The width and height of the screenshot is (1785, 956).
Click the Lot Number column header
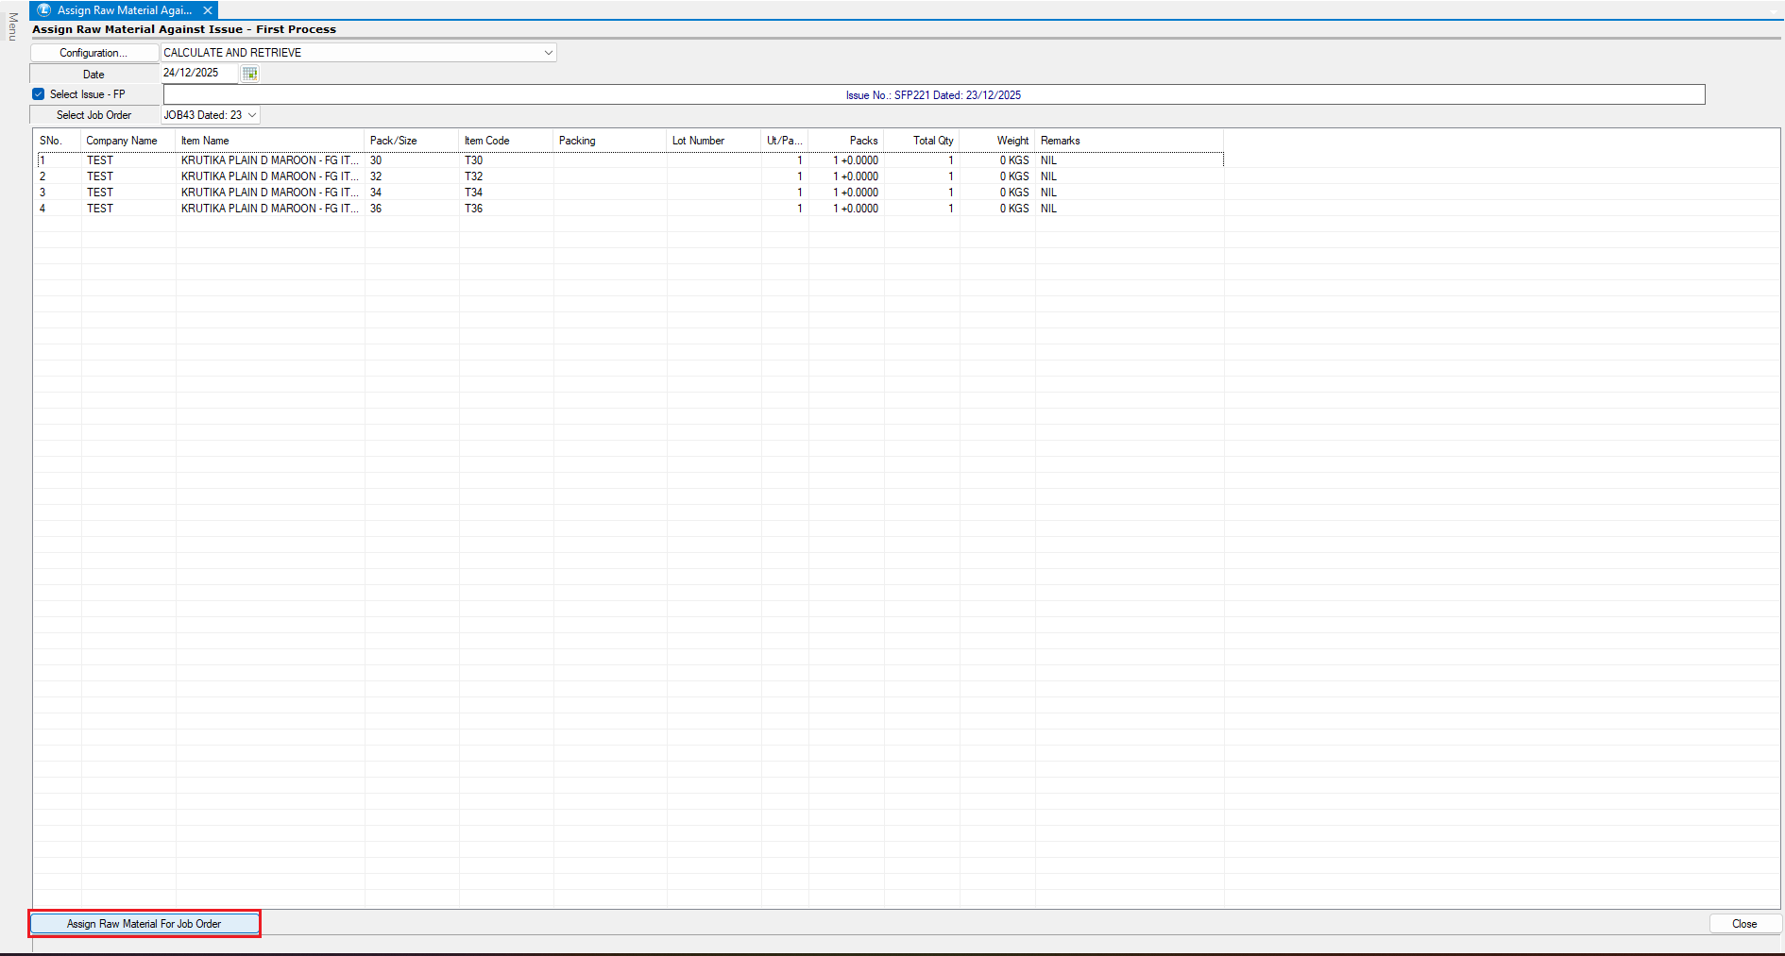click(x=698, y=141)
